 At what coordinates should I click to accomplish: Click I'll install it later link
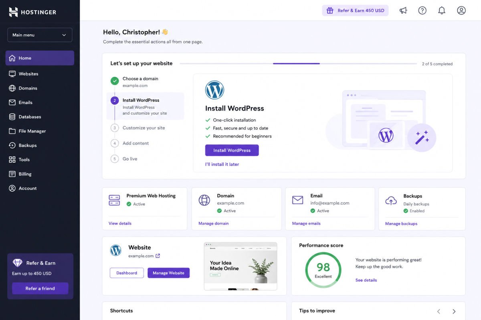[222, 164]
